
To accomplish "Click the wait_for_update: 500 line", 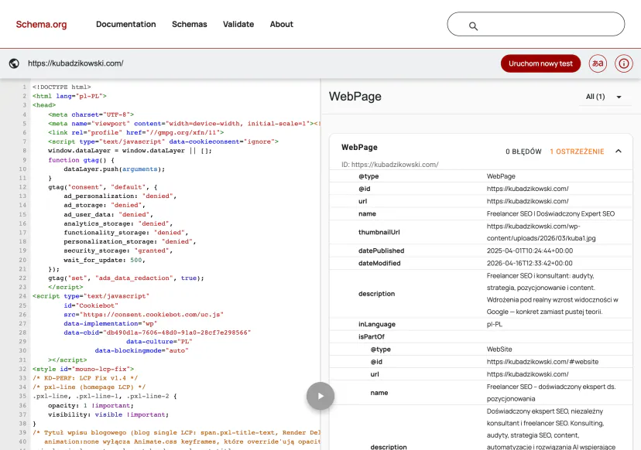I will point(105,260).
